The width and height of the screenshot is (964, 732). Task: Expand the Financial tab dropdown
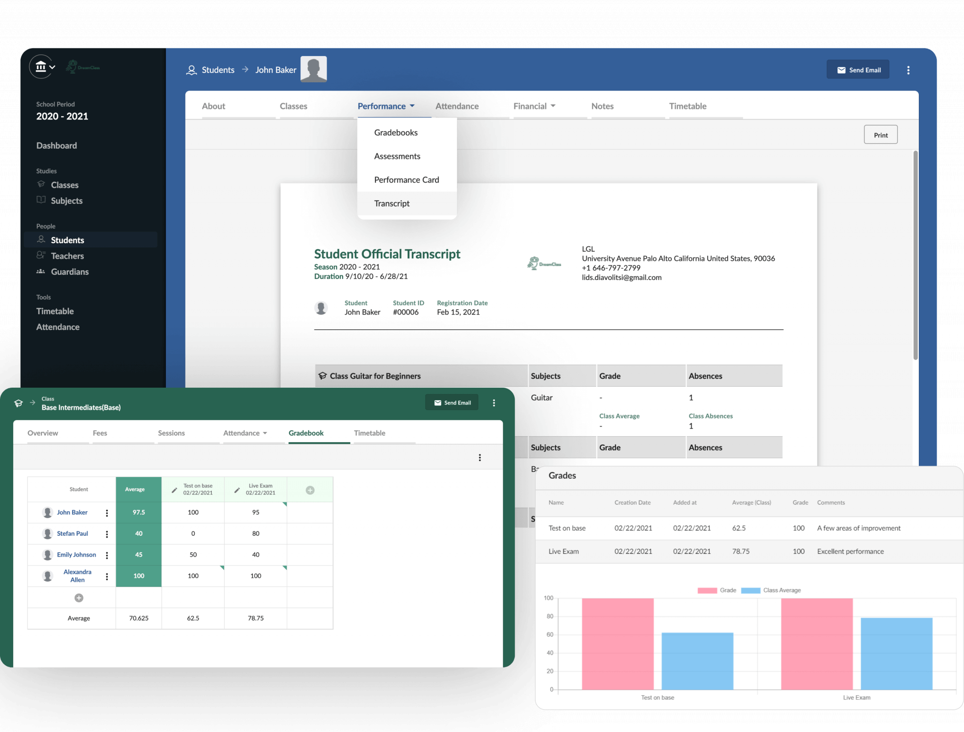(534, 106)
